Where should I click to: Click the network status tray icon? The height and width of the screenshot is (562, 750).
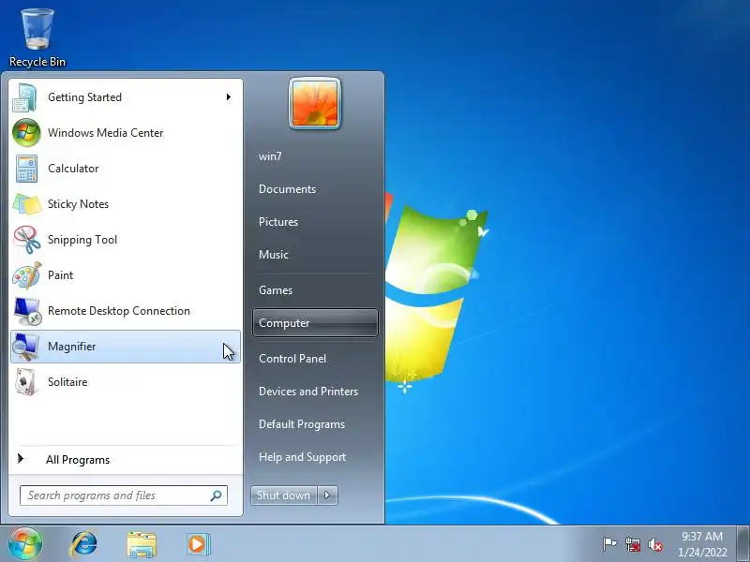tap(632, 544)
